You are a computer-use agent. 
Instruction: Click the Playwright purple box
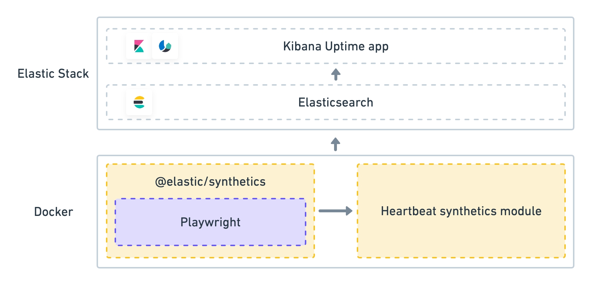coord(210,222)
